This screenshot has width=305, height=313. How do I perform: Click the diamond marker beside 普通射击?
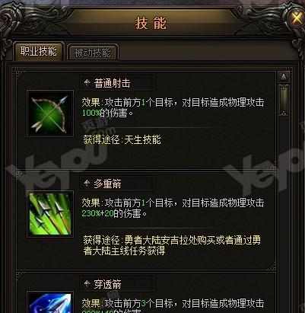(x=87, y=83)
